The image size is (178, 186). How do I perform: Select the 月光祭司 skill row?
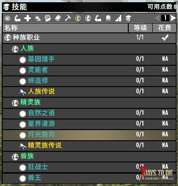tap(89, 135)
